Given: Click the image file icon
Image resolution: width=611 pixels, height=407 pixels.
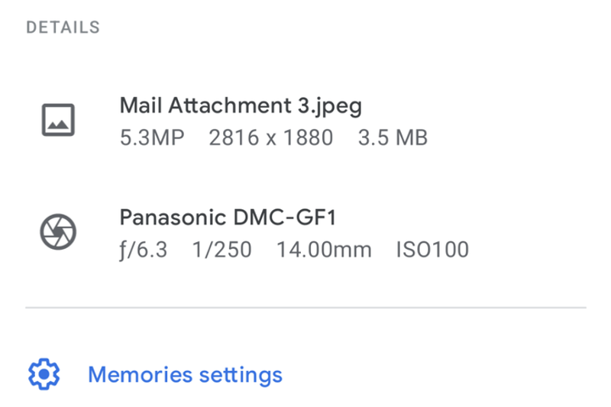Looking at the screenshot, I should tap(58, 120).
